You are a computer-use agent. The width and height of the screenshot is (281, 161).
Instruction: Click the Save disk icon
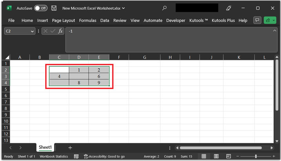[54, 8]
